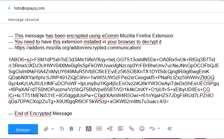
Task: Open the text color picker A
Action: tap(89, 129)
